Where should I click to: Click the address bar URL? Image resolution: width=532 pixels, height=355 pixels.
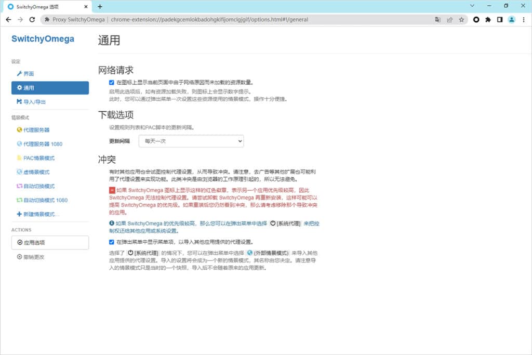click(x=209, y=20)
